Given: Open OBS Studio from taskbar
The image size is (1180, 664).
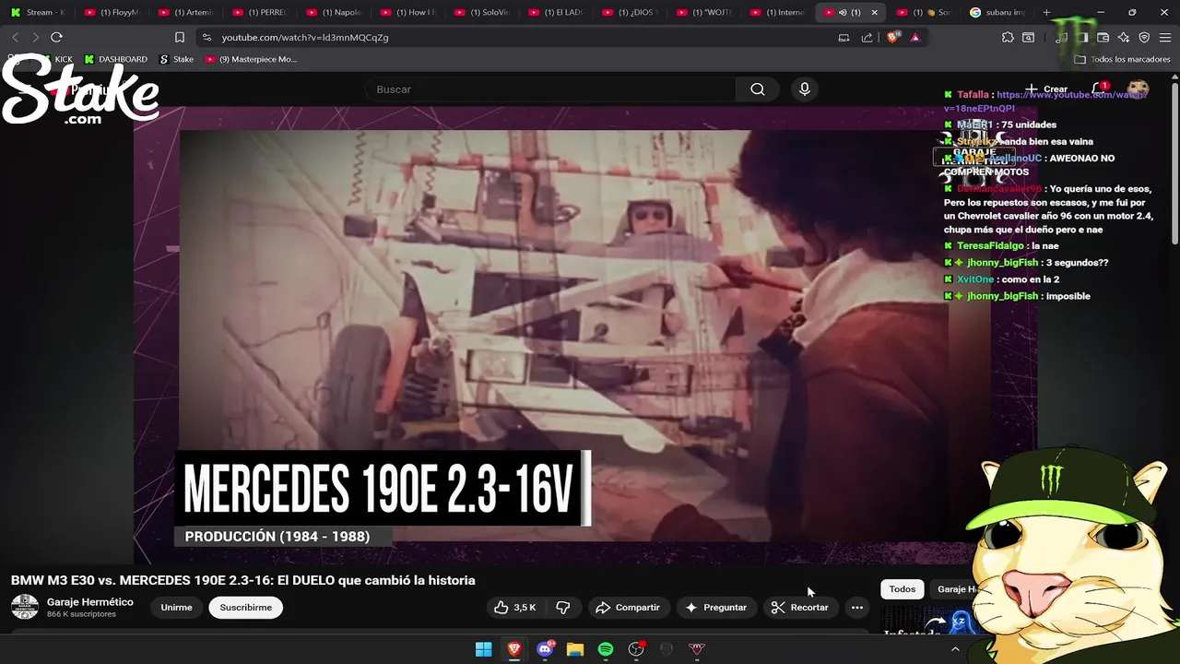Looking at the screenshot, I should point(636,649).
